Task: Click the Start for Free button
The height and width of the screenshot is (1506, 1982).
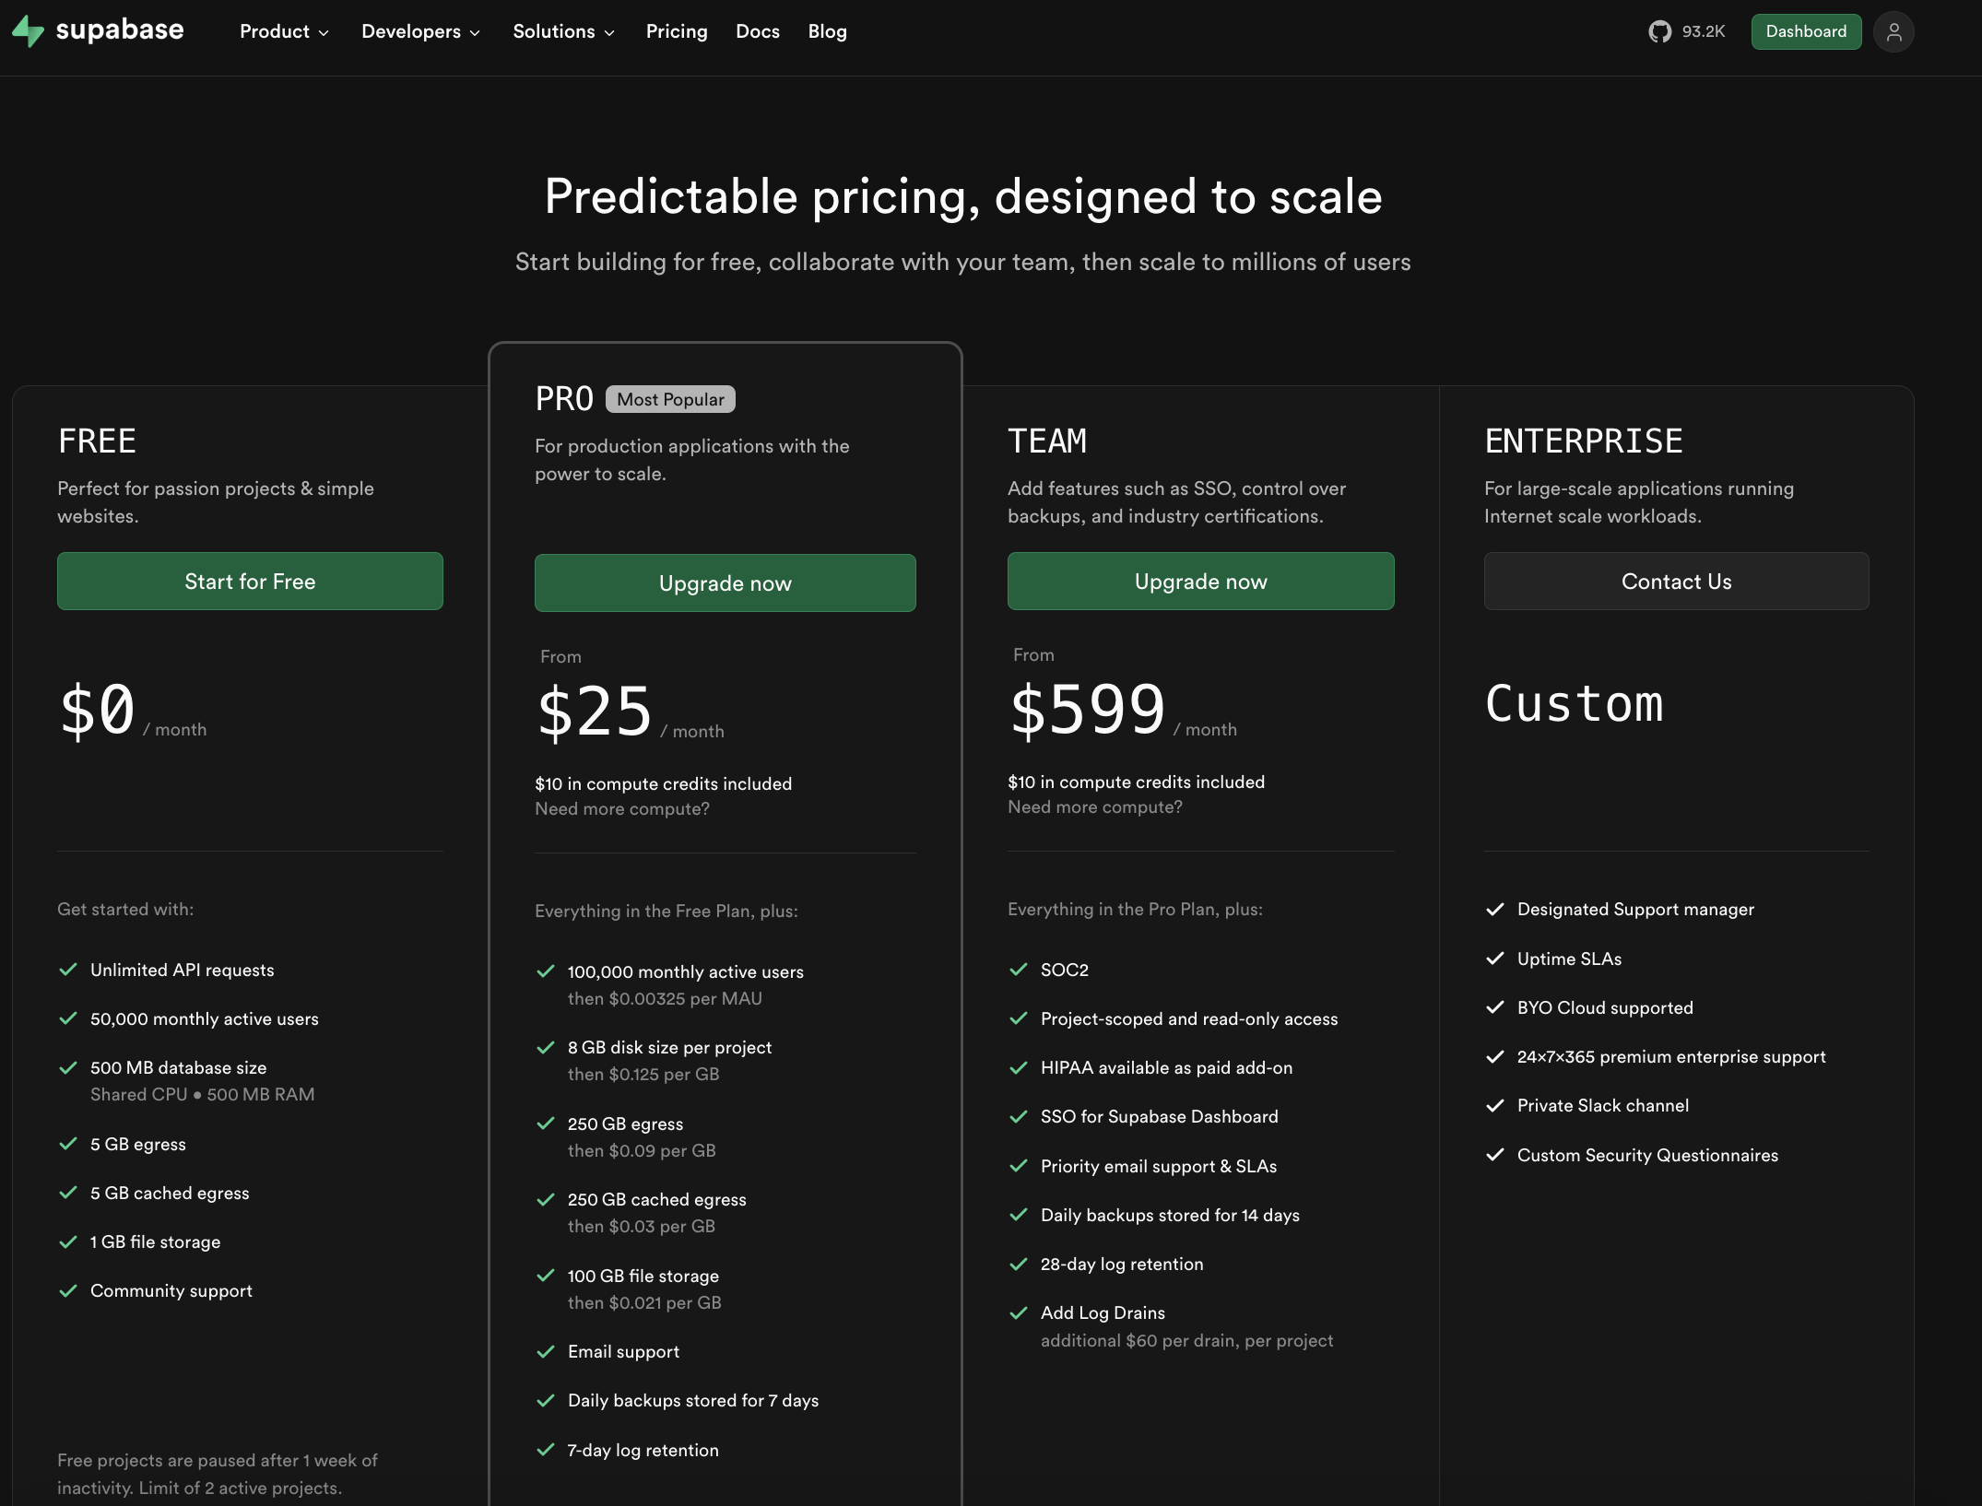Action: pyautogui.click(x=250, y=582)
